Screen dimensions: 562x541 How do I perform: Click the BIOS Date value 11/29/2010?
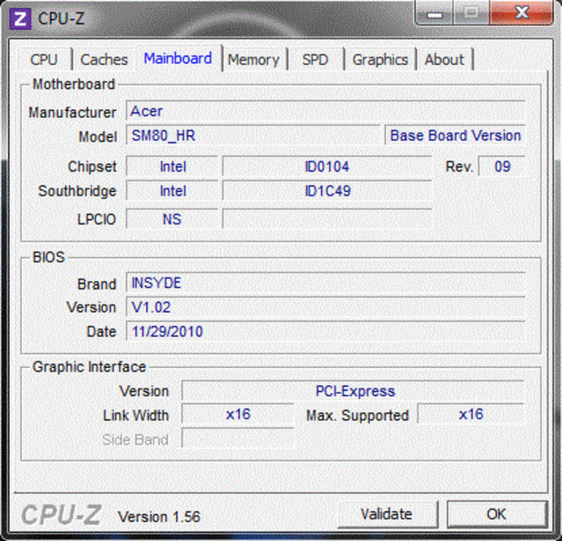point(326,332)
